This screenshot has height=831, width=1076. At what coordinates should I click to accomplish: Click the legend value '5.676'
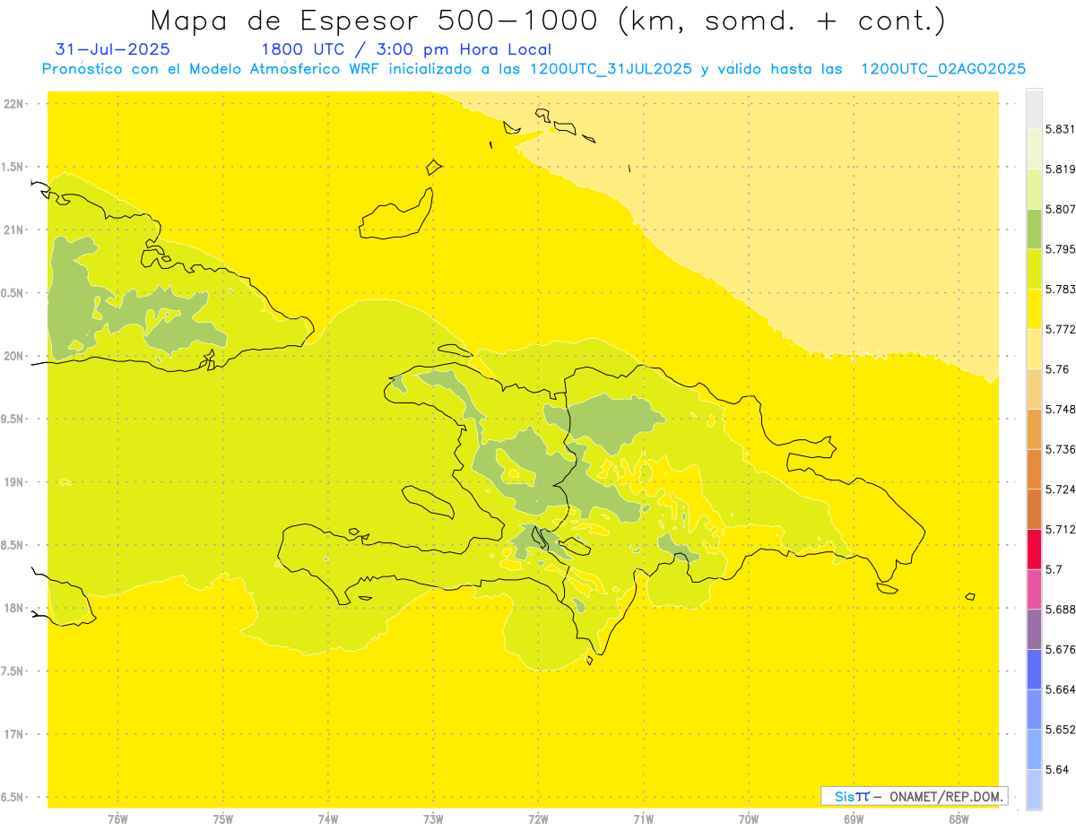pyautogui.click(x=1061, y=649)
